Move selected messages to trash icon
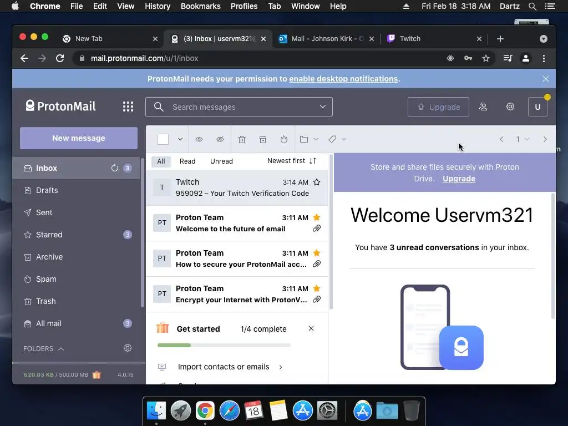568x426 pixels. coord(242,139)
